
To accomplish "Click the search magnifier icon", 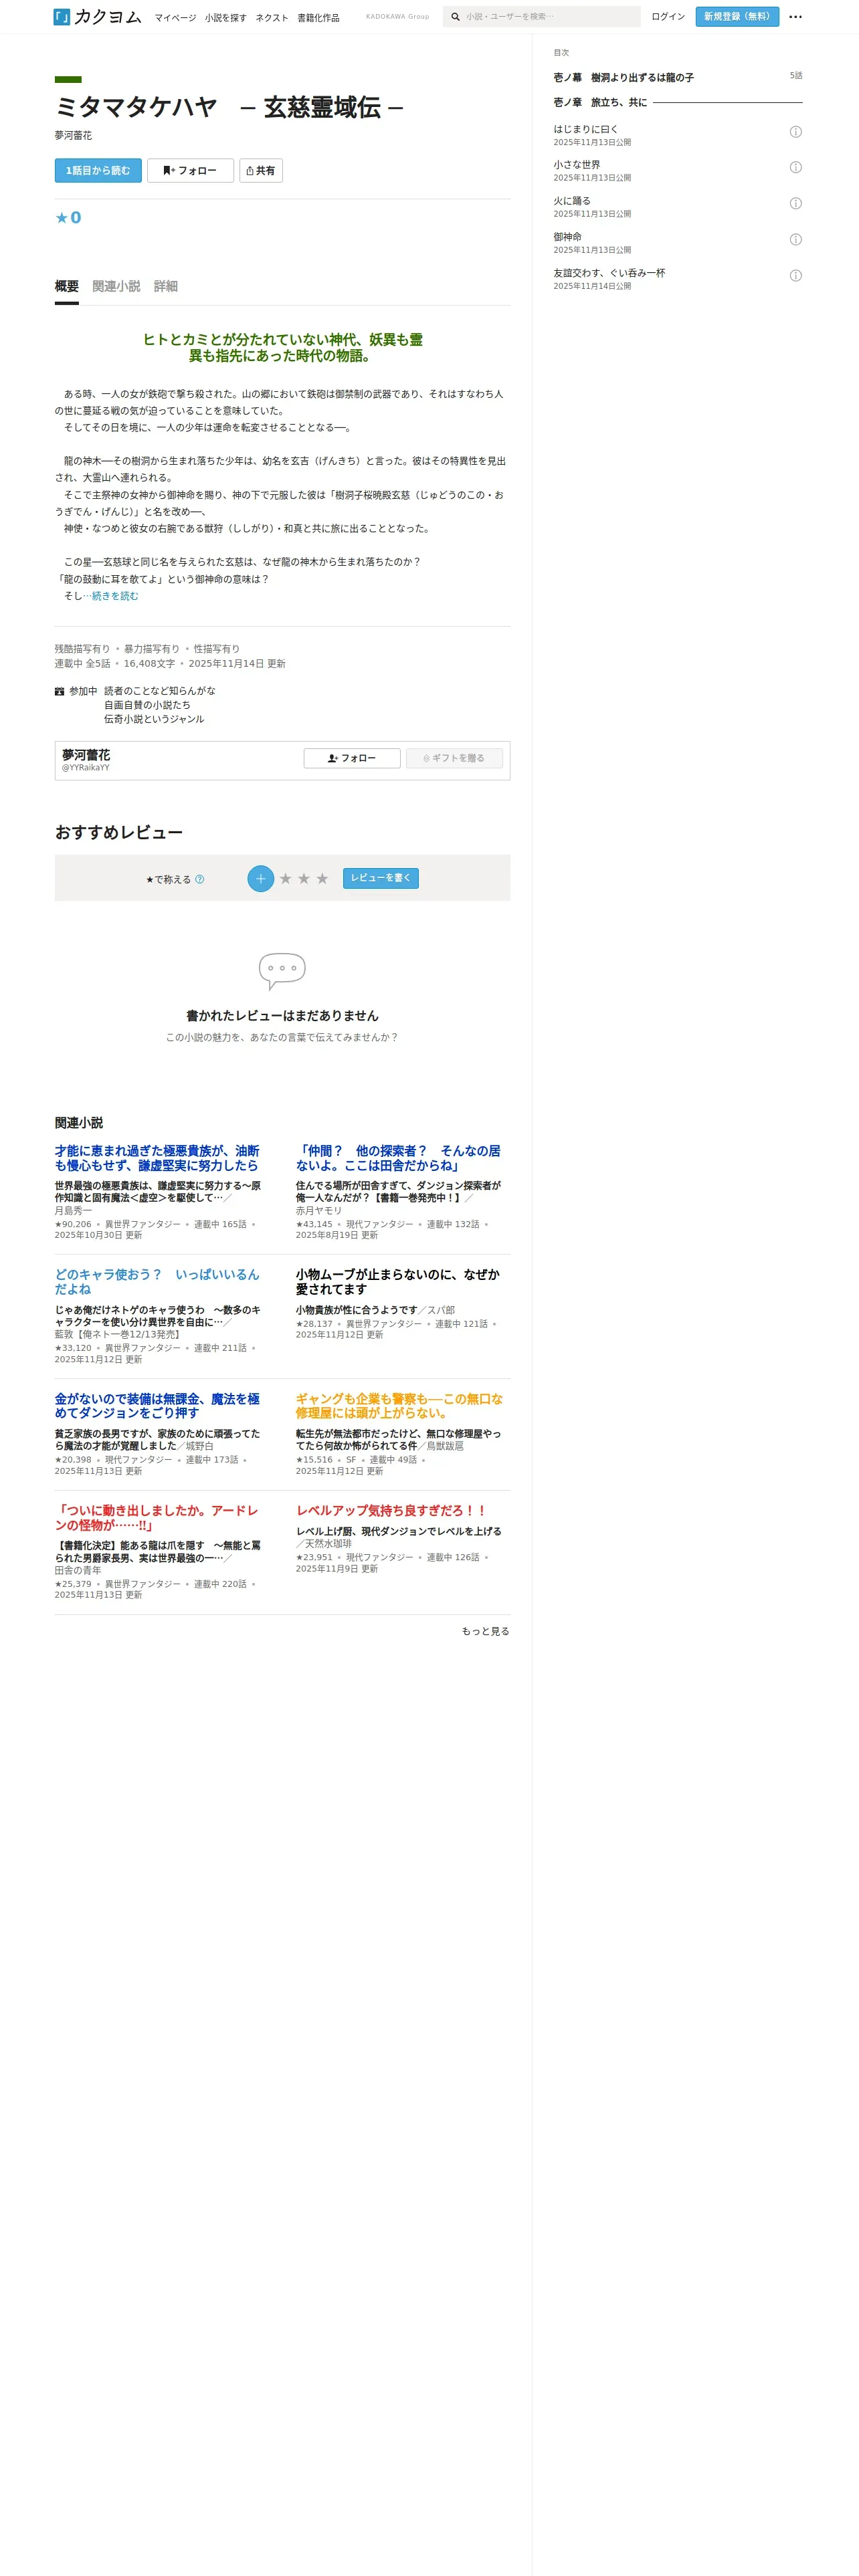I will click(455, 17).
